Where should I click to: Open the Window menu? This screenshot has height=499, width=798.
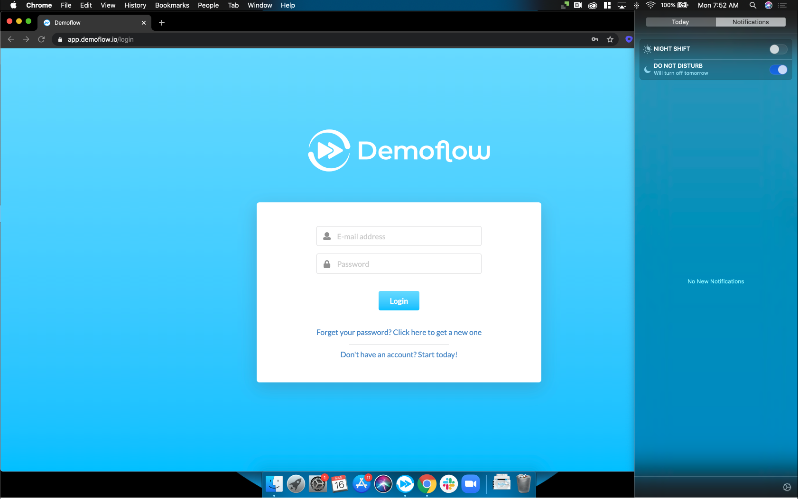[260, 5]
